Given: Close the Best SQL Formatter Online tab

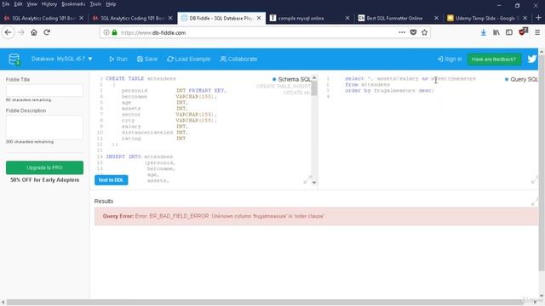Looking at the screenshot, I should 436,18.
